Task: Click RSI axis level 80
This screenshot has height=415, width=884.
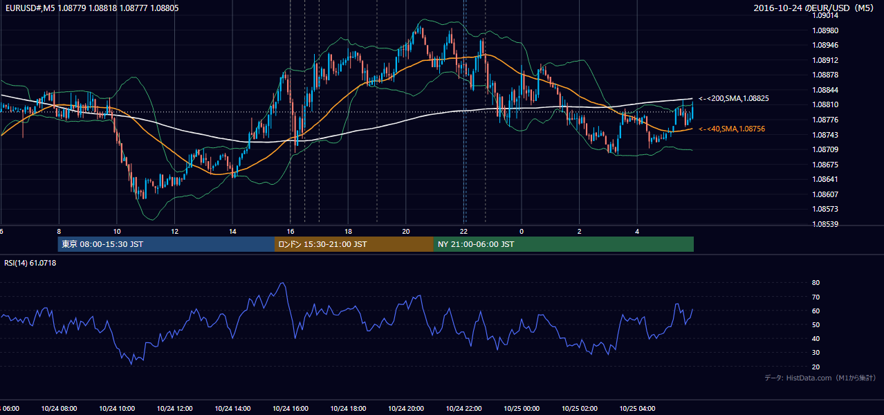Action: coord(816,283)
